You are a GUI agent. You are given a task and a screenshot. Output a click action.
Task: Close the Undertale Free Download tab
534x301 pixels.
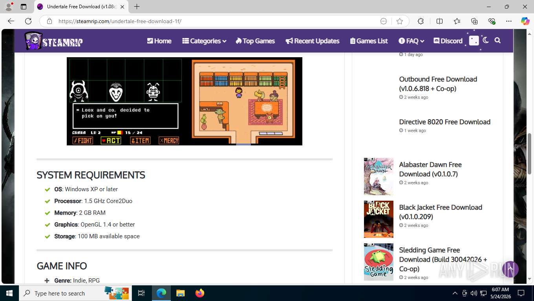click(123, 7)
